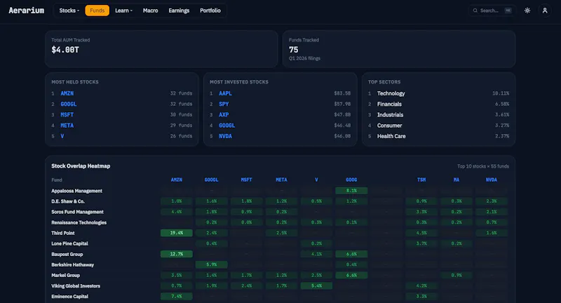The image size is (561, 303).
Task: Open the Macro nav item
Action: [150, 11]
